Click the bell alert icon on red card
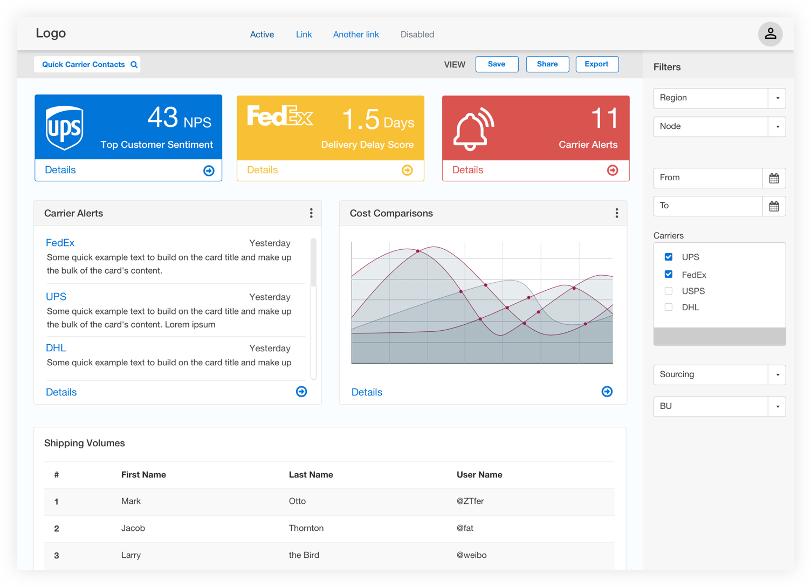This screenshot has width=811, height=587. (473, 128)
